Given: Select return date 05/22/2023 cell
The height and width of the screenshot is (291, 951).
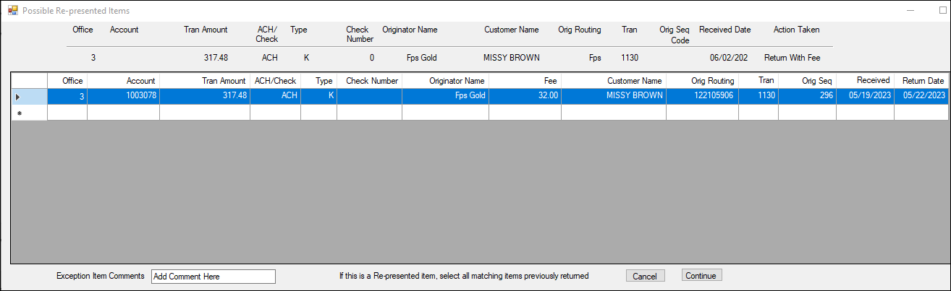Looking at the screenshot, I should point(921,96).
